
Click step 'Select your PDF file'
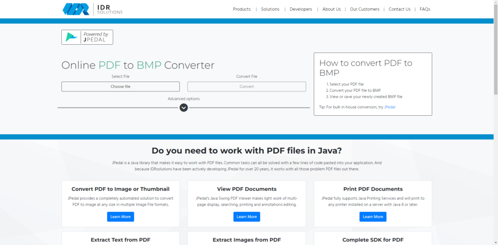tap(347, 85)
